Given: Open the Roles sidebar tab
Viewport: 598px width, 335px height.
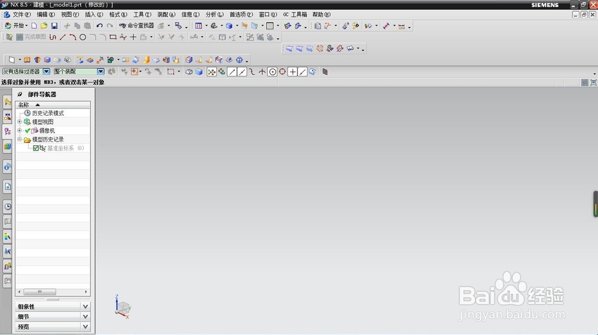Looking at the screenshot, I should (x=7, y=266).
